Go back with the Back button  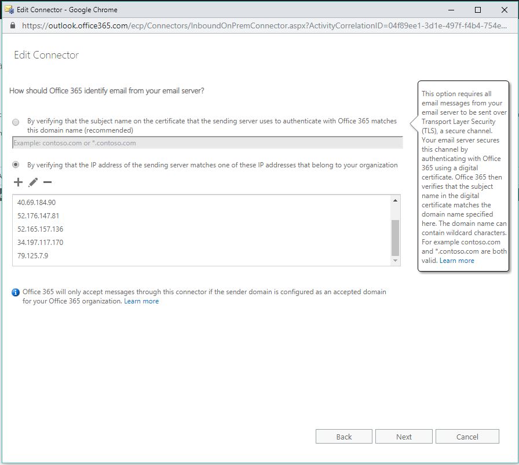344,437
